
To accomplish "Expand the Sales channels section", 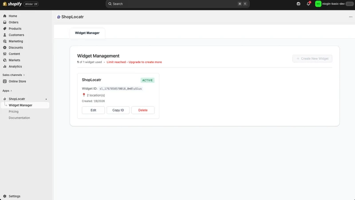I will [13, 75].
